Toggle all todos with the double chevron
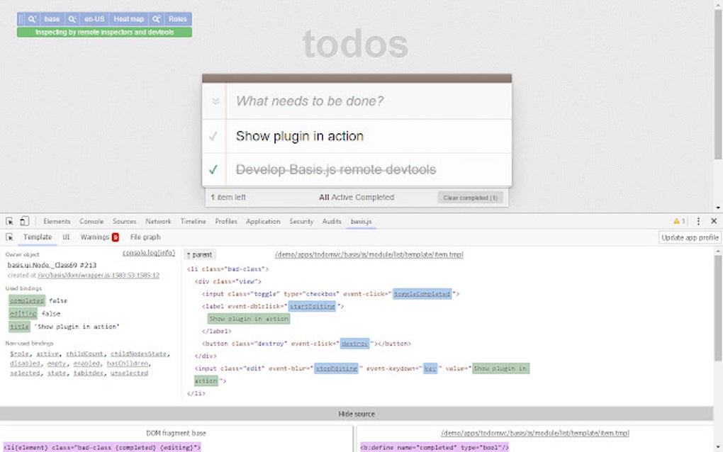The image size is (723, 452). [x=215, y=101]
